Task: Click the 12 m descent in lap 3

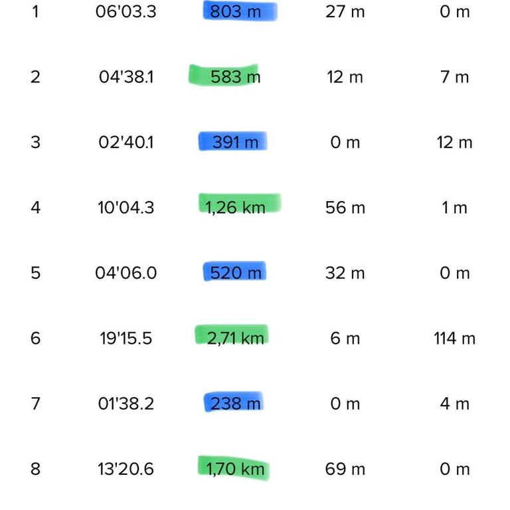Action: tap(455, 143)
